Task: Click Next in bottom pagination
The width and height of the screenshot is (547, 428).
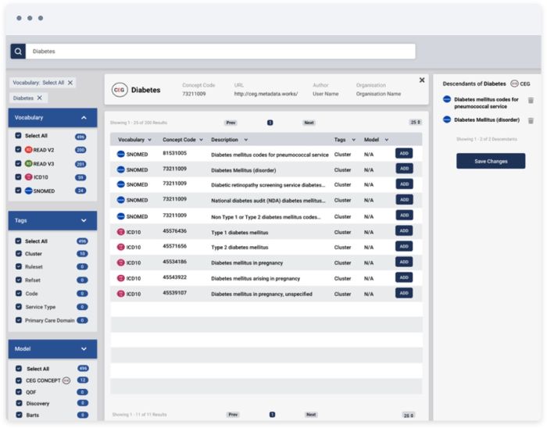Action: (x=311, y=415)
